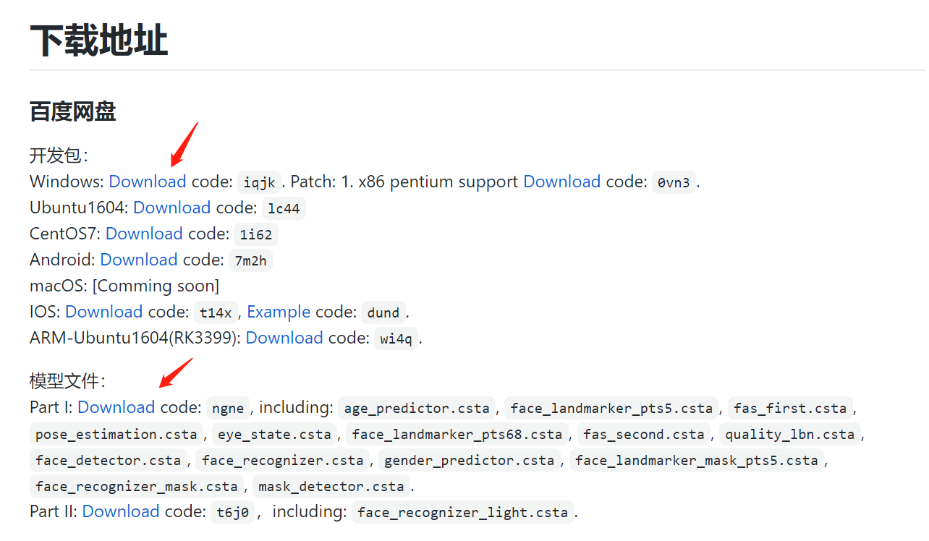Click the Windows Download link
The image size is (929, 541).
(147, 182)
